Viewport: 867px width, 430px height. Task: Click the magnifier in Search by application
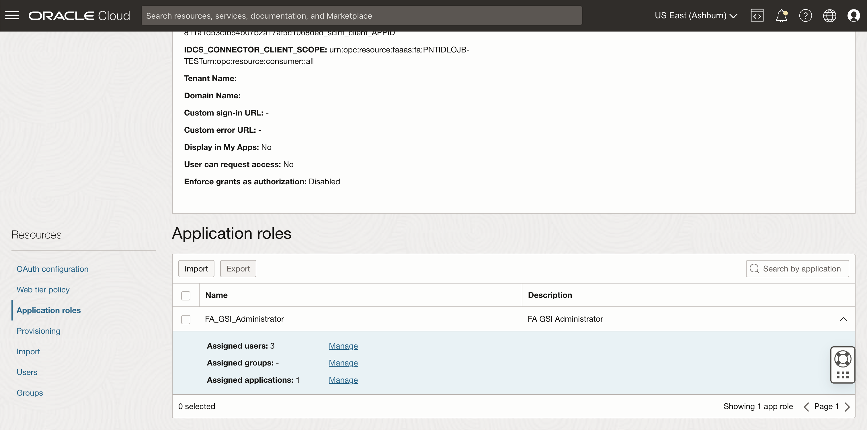pyautogui.click(x=754, y=269)
